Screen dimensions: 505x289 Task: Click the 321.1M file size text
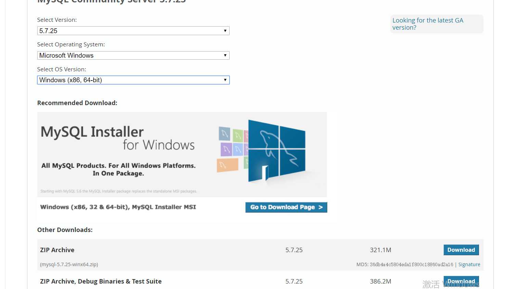(x=380, y=250)
